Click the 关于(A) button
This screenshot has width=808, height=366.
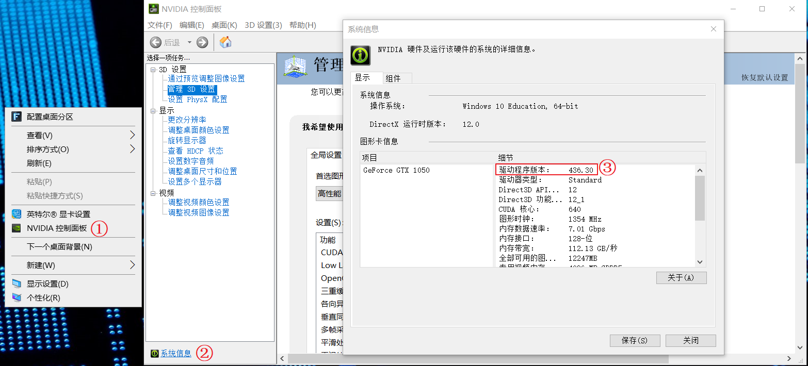pos(681,278)
